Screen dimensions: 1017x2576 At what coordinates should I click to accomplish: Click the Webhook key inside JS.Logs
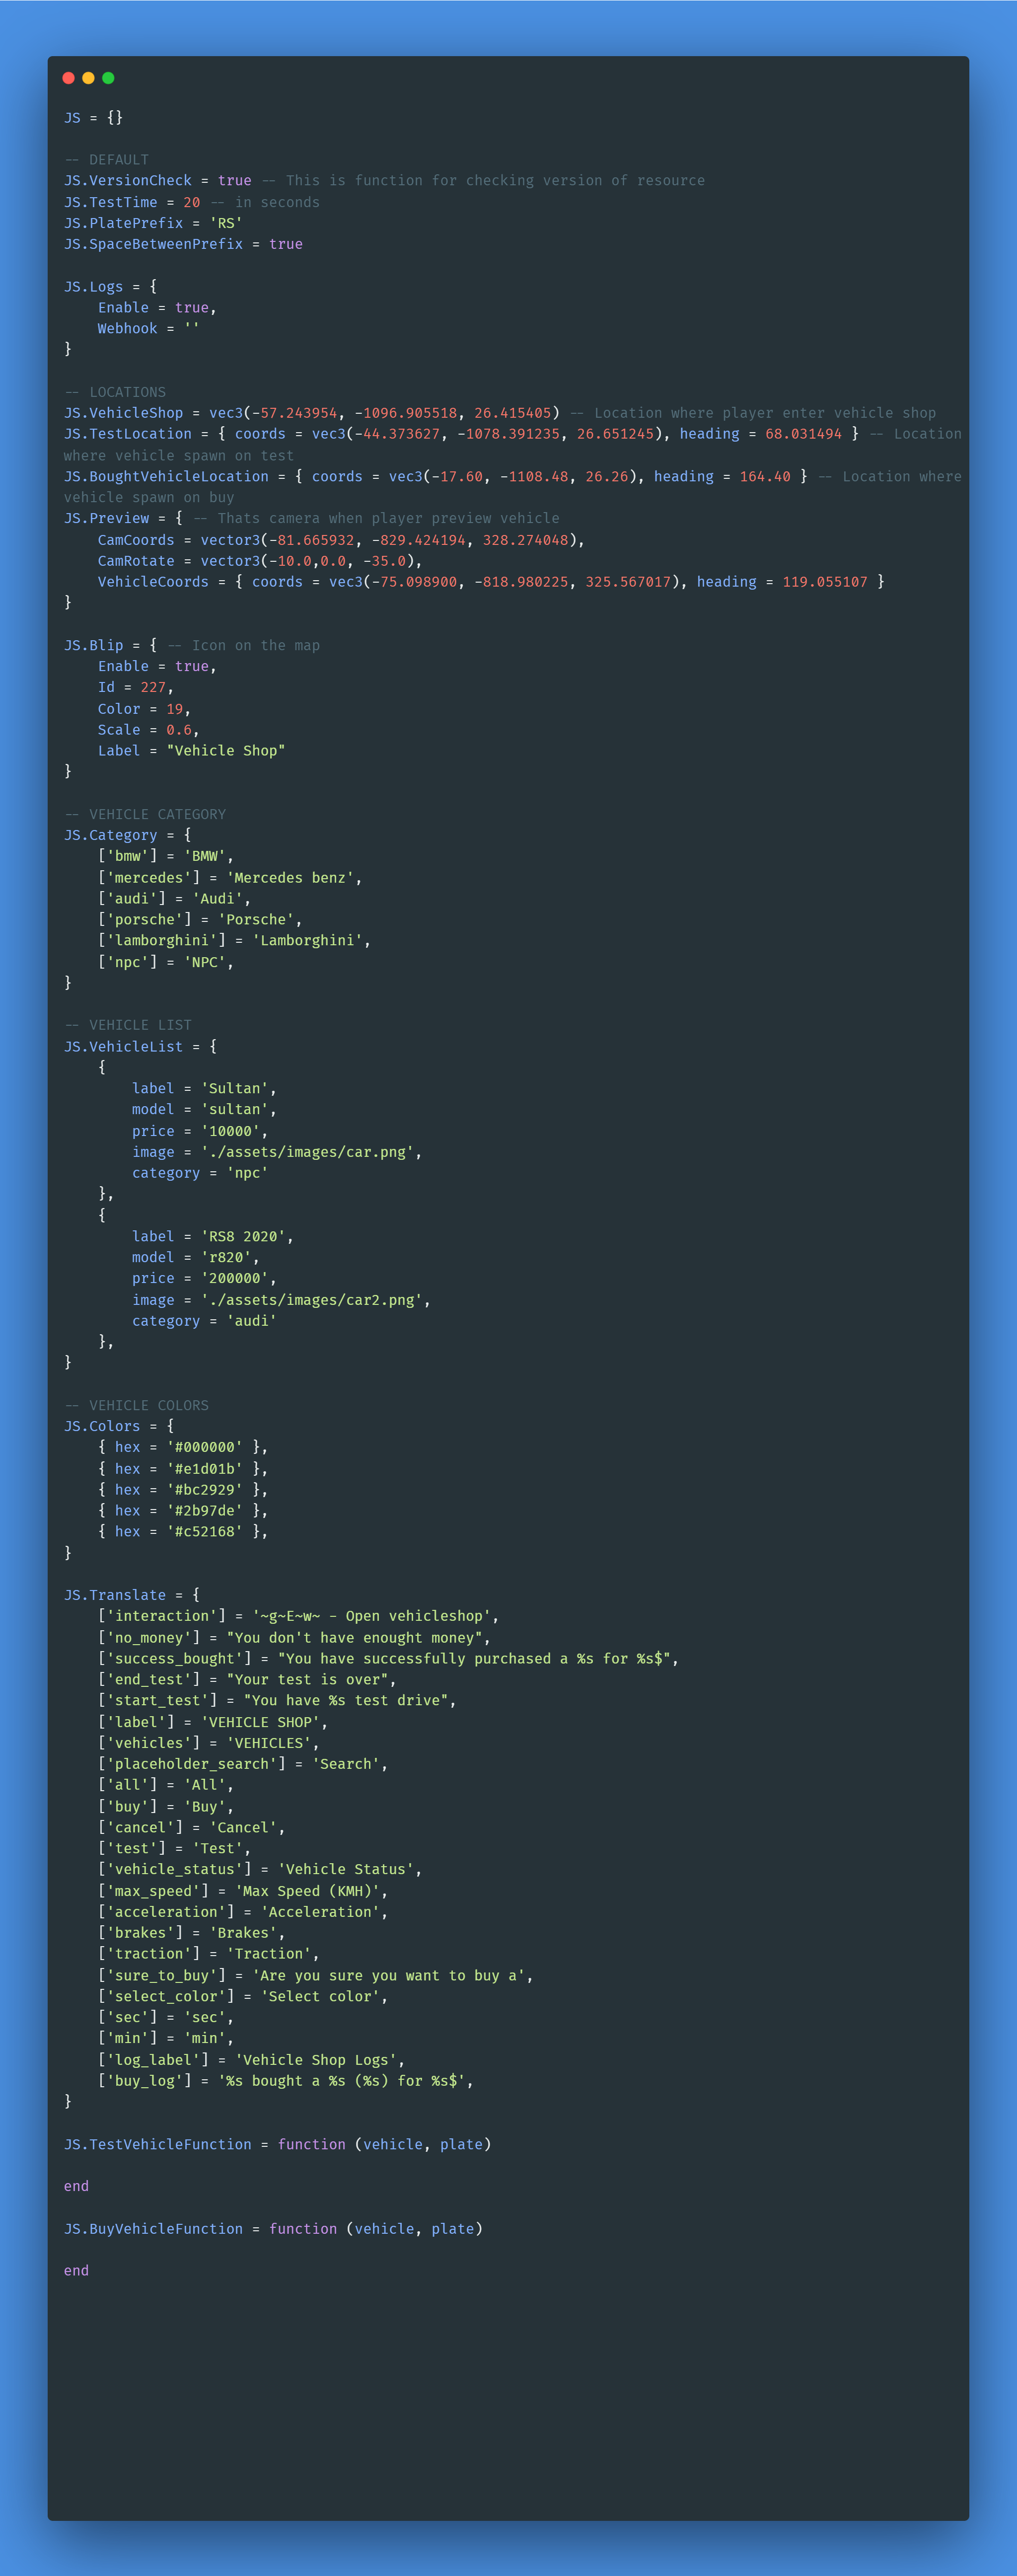(x=127, y=329)
